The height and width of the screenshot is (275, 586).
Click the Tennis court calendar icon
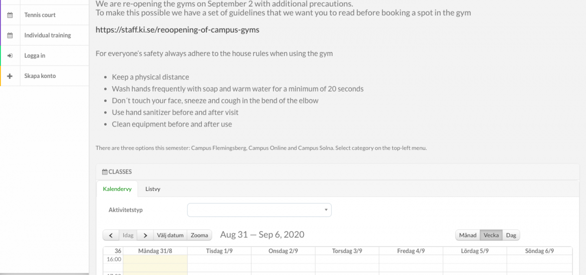[10, 15]
